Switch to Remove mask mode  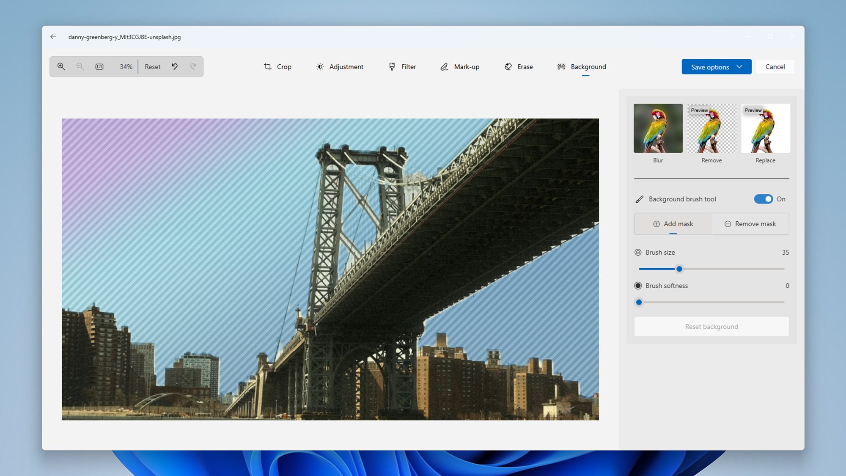pos(750,224)
